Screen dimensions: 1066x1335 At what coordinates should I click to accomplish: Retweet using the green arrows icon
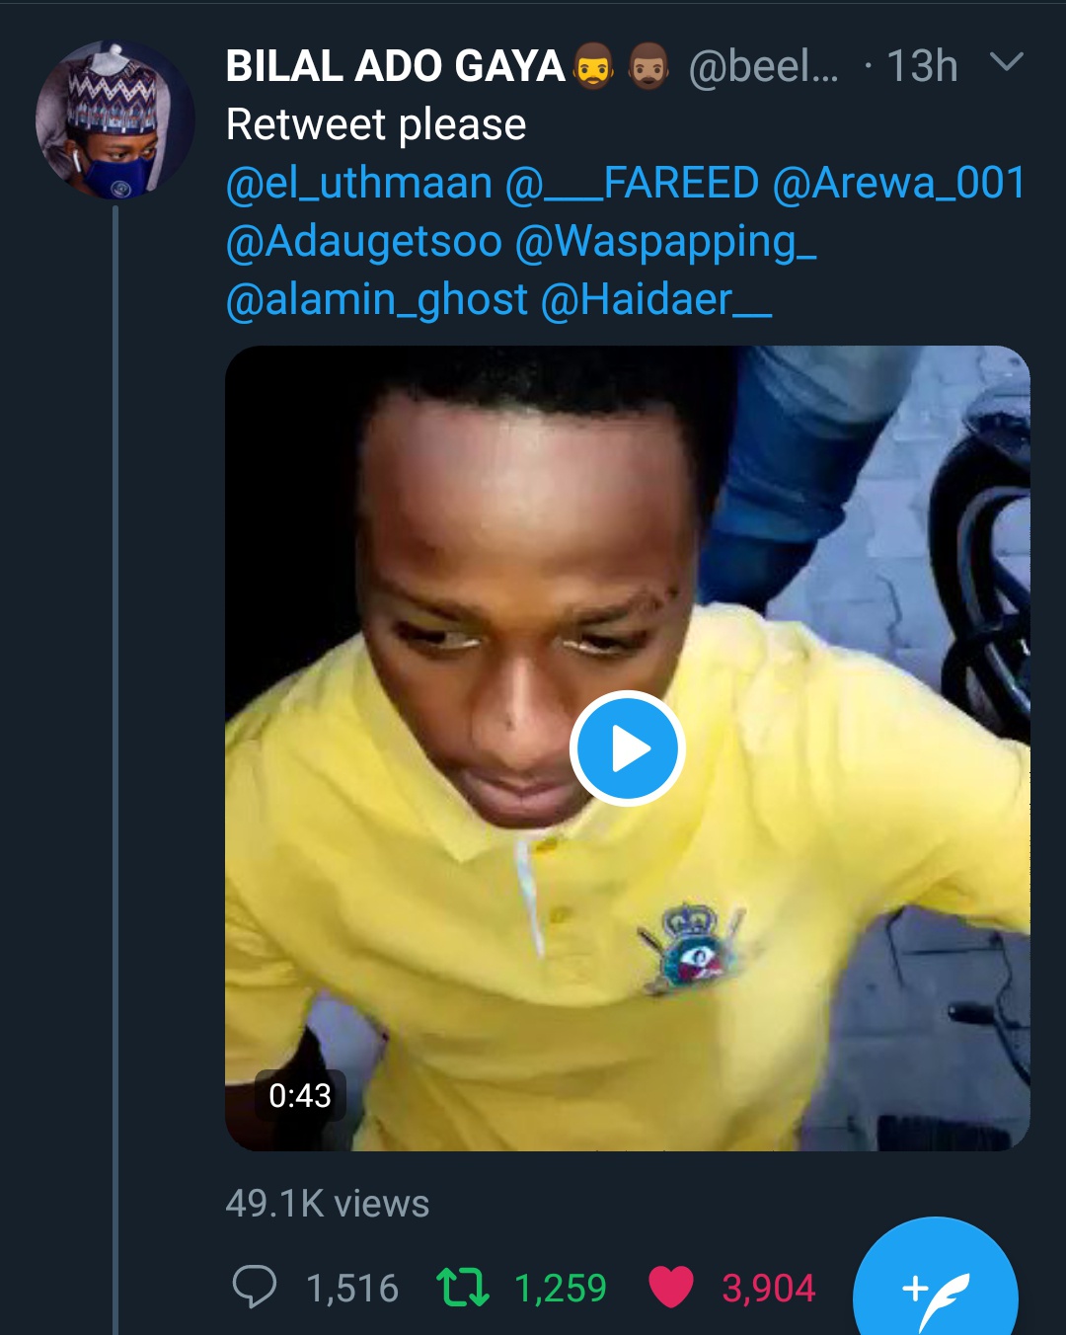[x=463, y=1288]
